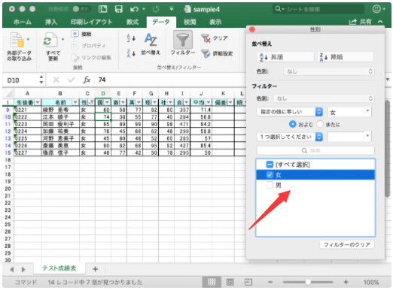This screenshot has height=290, width=393.
Task: Click the フィルターのクリア button
Action: tap(347, 245)
